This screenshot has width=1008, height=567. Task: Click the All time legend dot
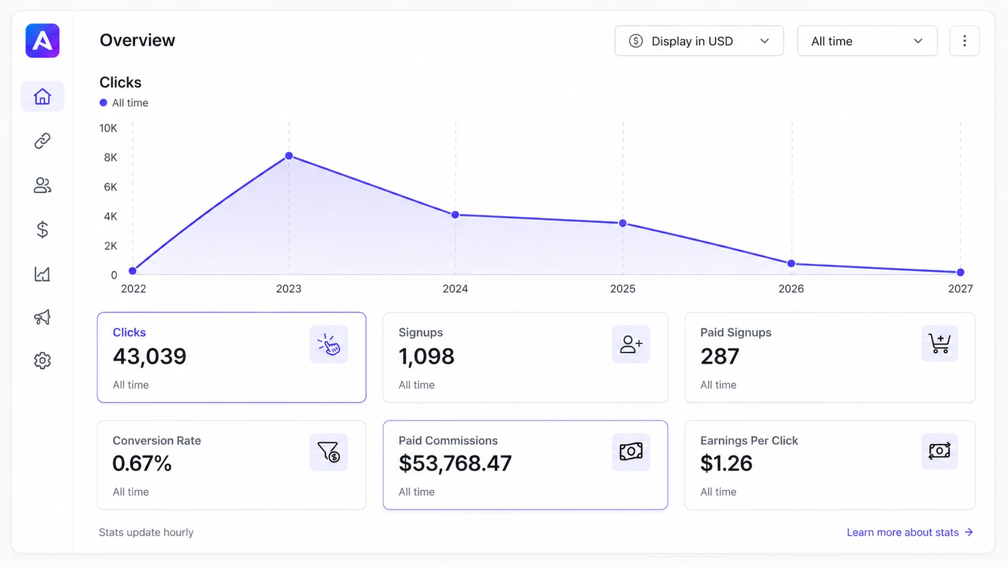103,103
